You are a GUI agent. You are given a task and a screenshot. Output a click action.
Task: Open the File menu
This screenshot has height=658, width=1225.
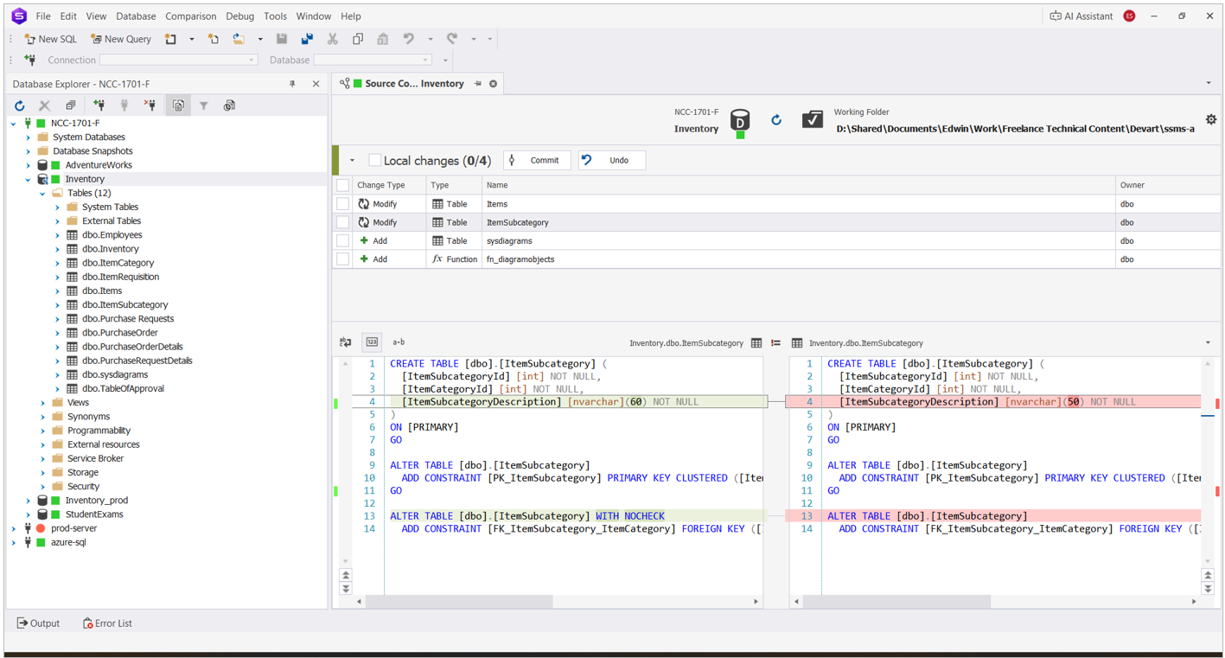point(43,16)
